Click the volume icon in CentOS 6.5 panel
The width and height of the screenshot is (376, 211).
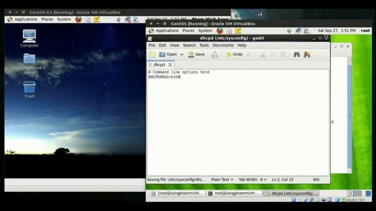(x=119, y=19)
